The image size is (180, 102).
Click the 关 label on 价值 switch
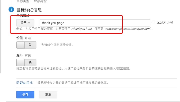[30, 45]
